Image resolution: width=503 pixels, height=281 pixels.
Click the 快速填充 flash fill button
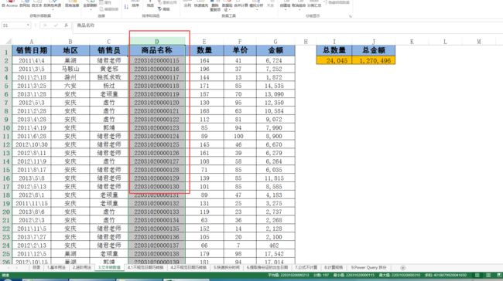coord(201,5)
